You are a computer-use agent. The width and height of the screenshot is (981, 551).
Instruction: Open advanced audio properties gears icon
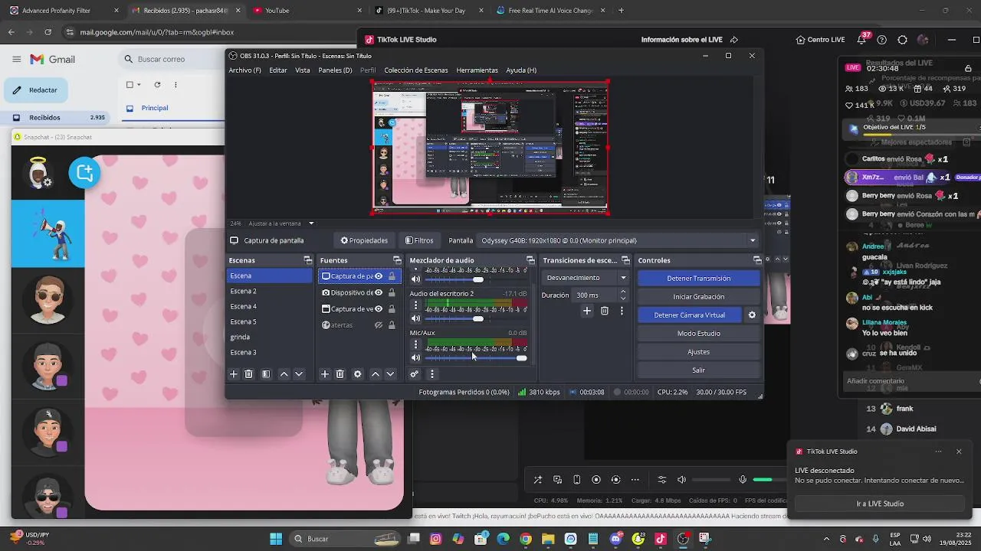[415, 374]
